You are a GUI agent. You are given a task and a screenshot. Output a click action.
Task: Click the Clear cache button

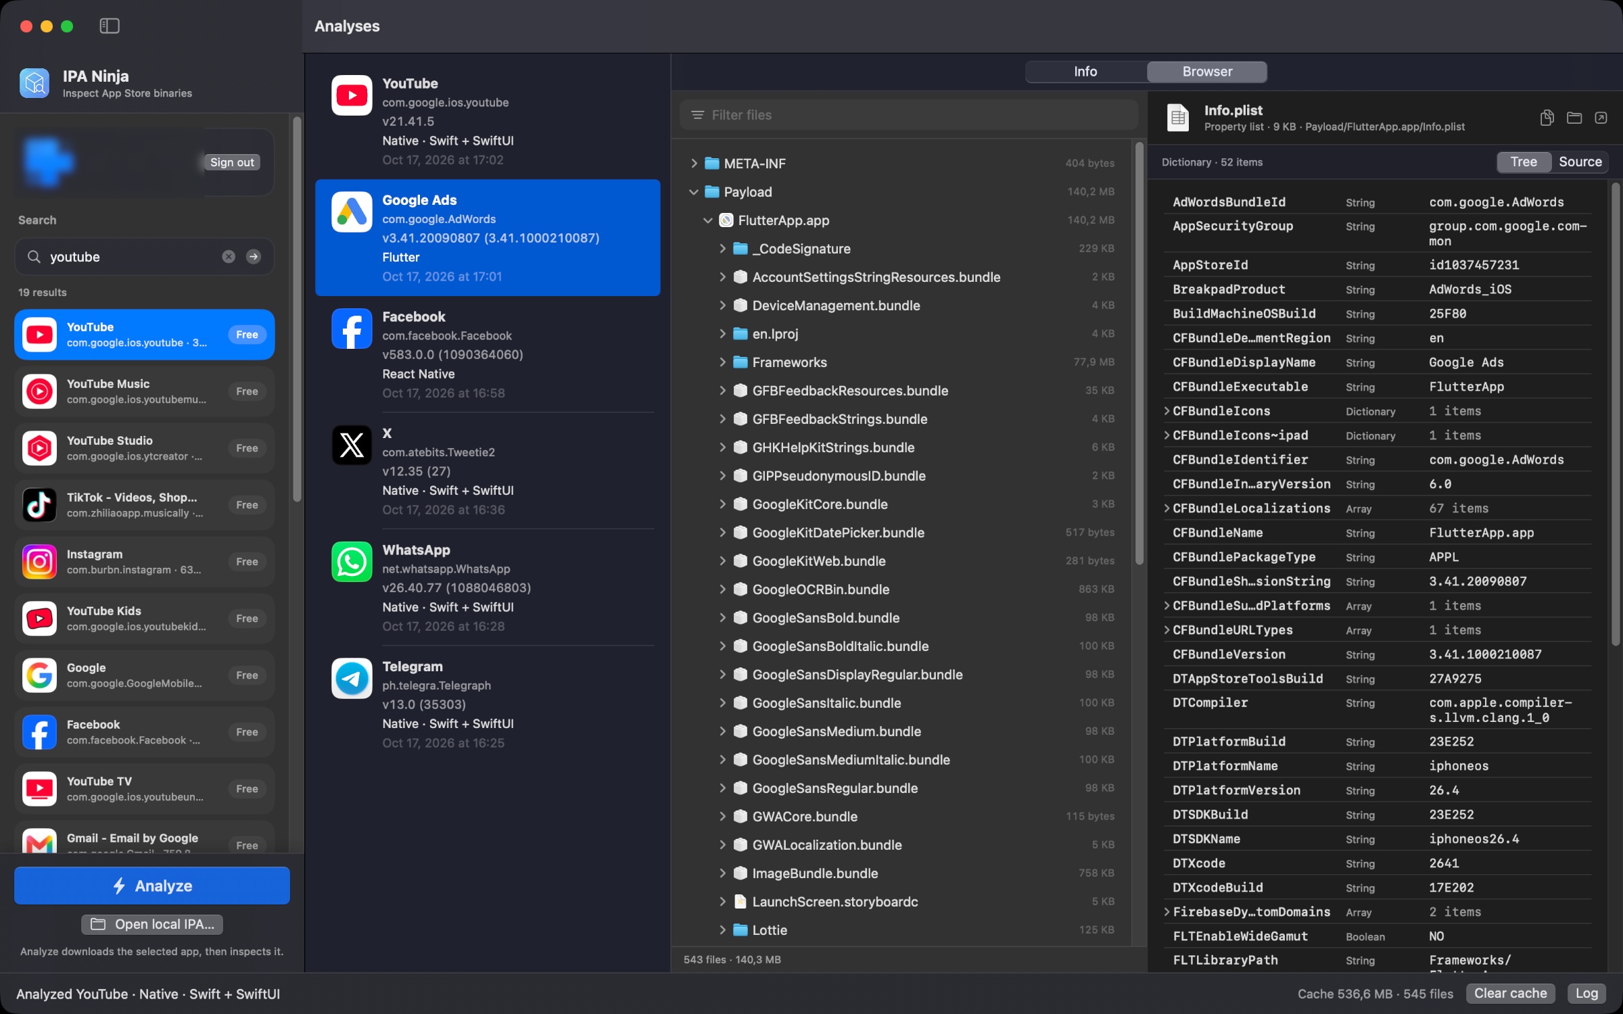[1510, 993]
